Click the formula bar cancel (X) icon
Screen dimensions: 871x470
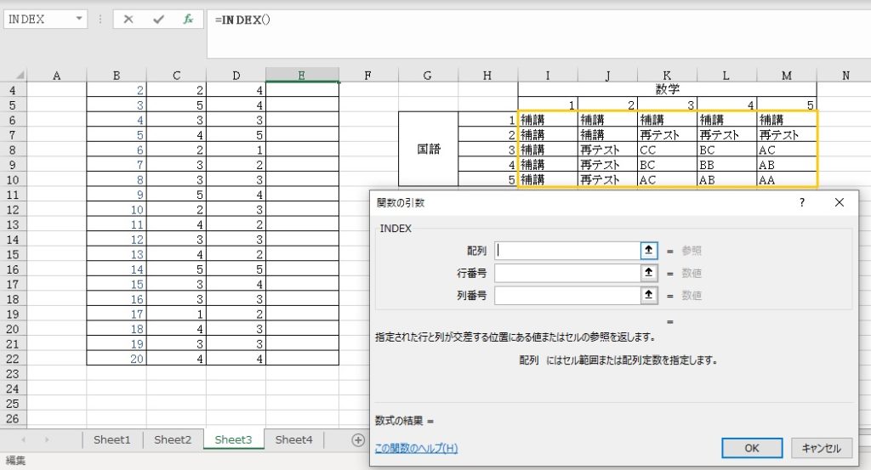[x=128, y=19]
